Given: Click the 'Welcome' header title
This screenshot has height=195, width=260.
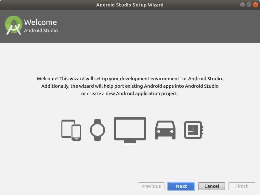Looking at the screenshot, I should point(40,22).
